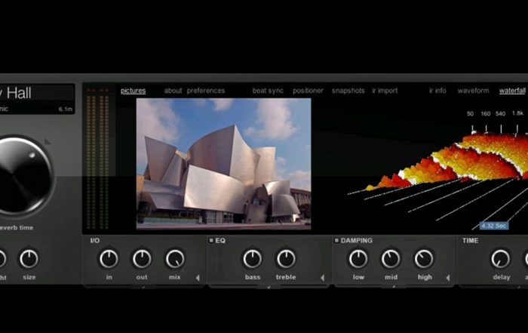Click the arrow beside reverb time knob
The image size is (528, 333).
click(47, 142)
